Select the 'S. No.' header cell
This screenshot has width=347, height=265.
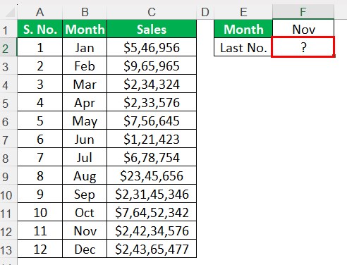tap(39, 29)
